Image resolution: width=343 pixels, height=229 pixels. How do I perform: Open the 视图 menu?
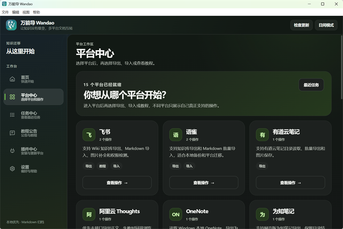tap(26, 12)
